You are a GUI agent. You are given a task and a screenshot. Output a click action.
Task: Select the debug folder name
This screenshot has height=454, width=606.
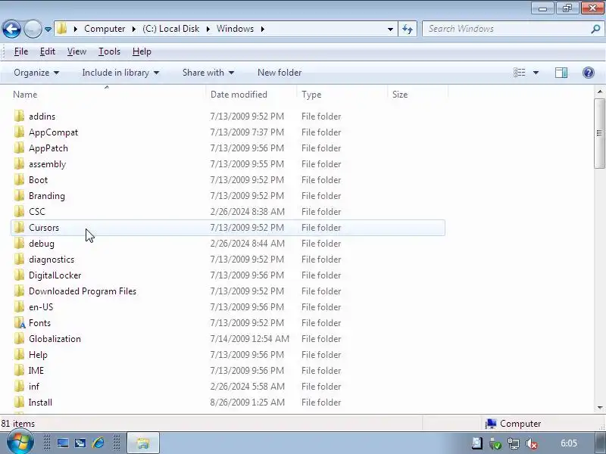click(x=42, y=244)
